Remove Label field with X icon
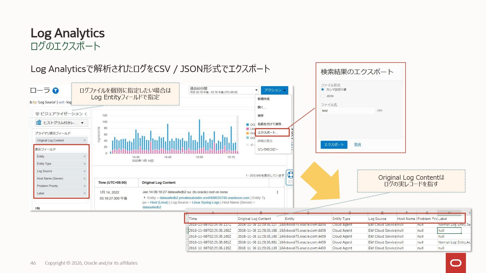The image size is (486, 273). (x=85, y=193)
